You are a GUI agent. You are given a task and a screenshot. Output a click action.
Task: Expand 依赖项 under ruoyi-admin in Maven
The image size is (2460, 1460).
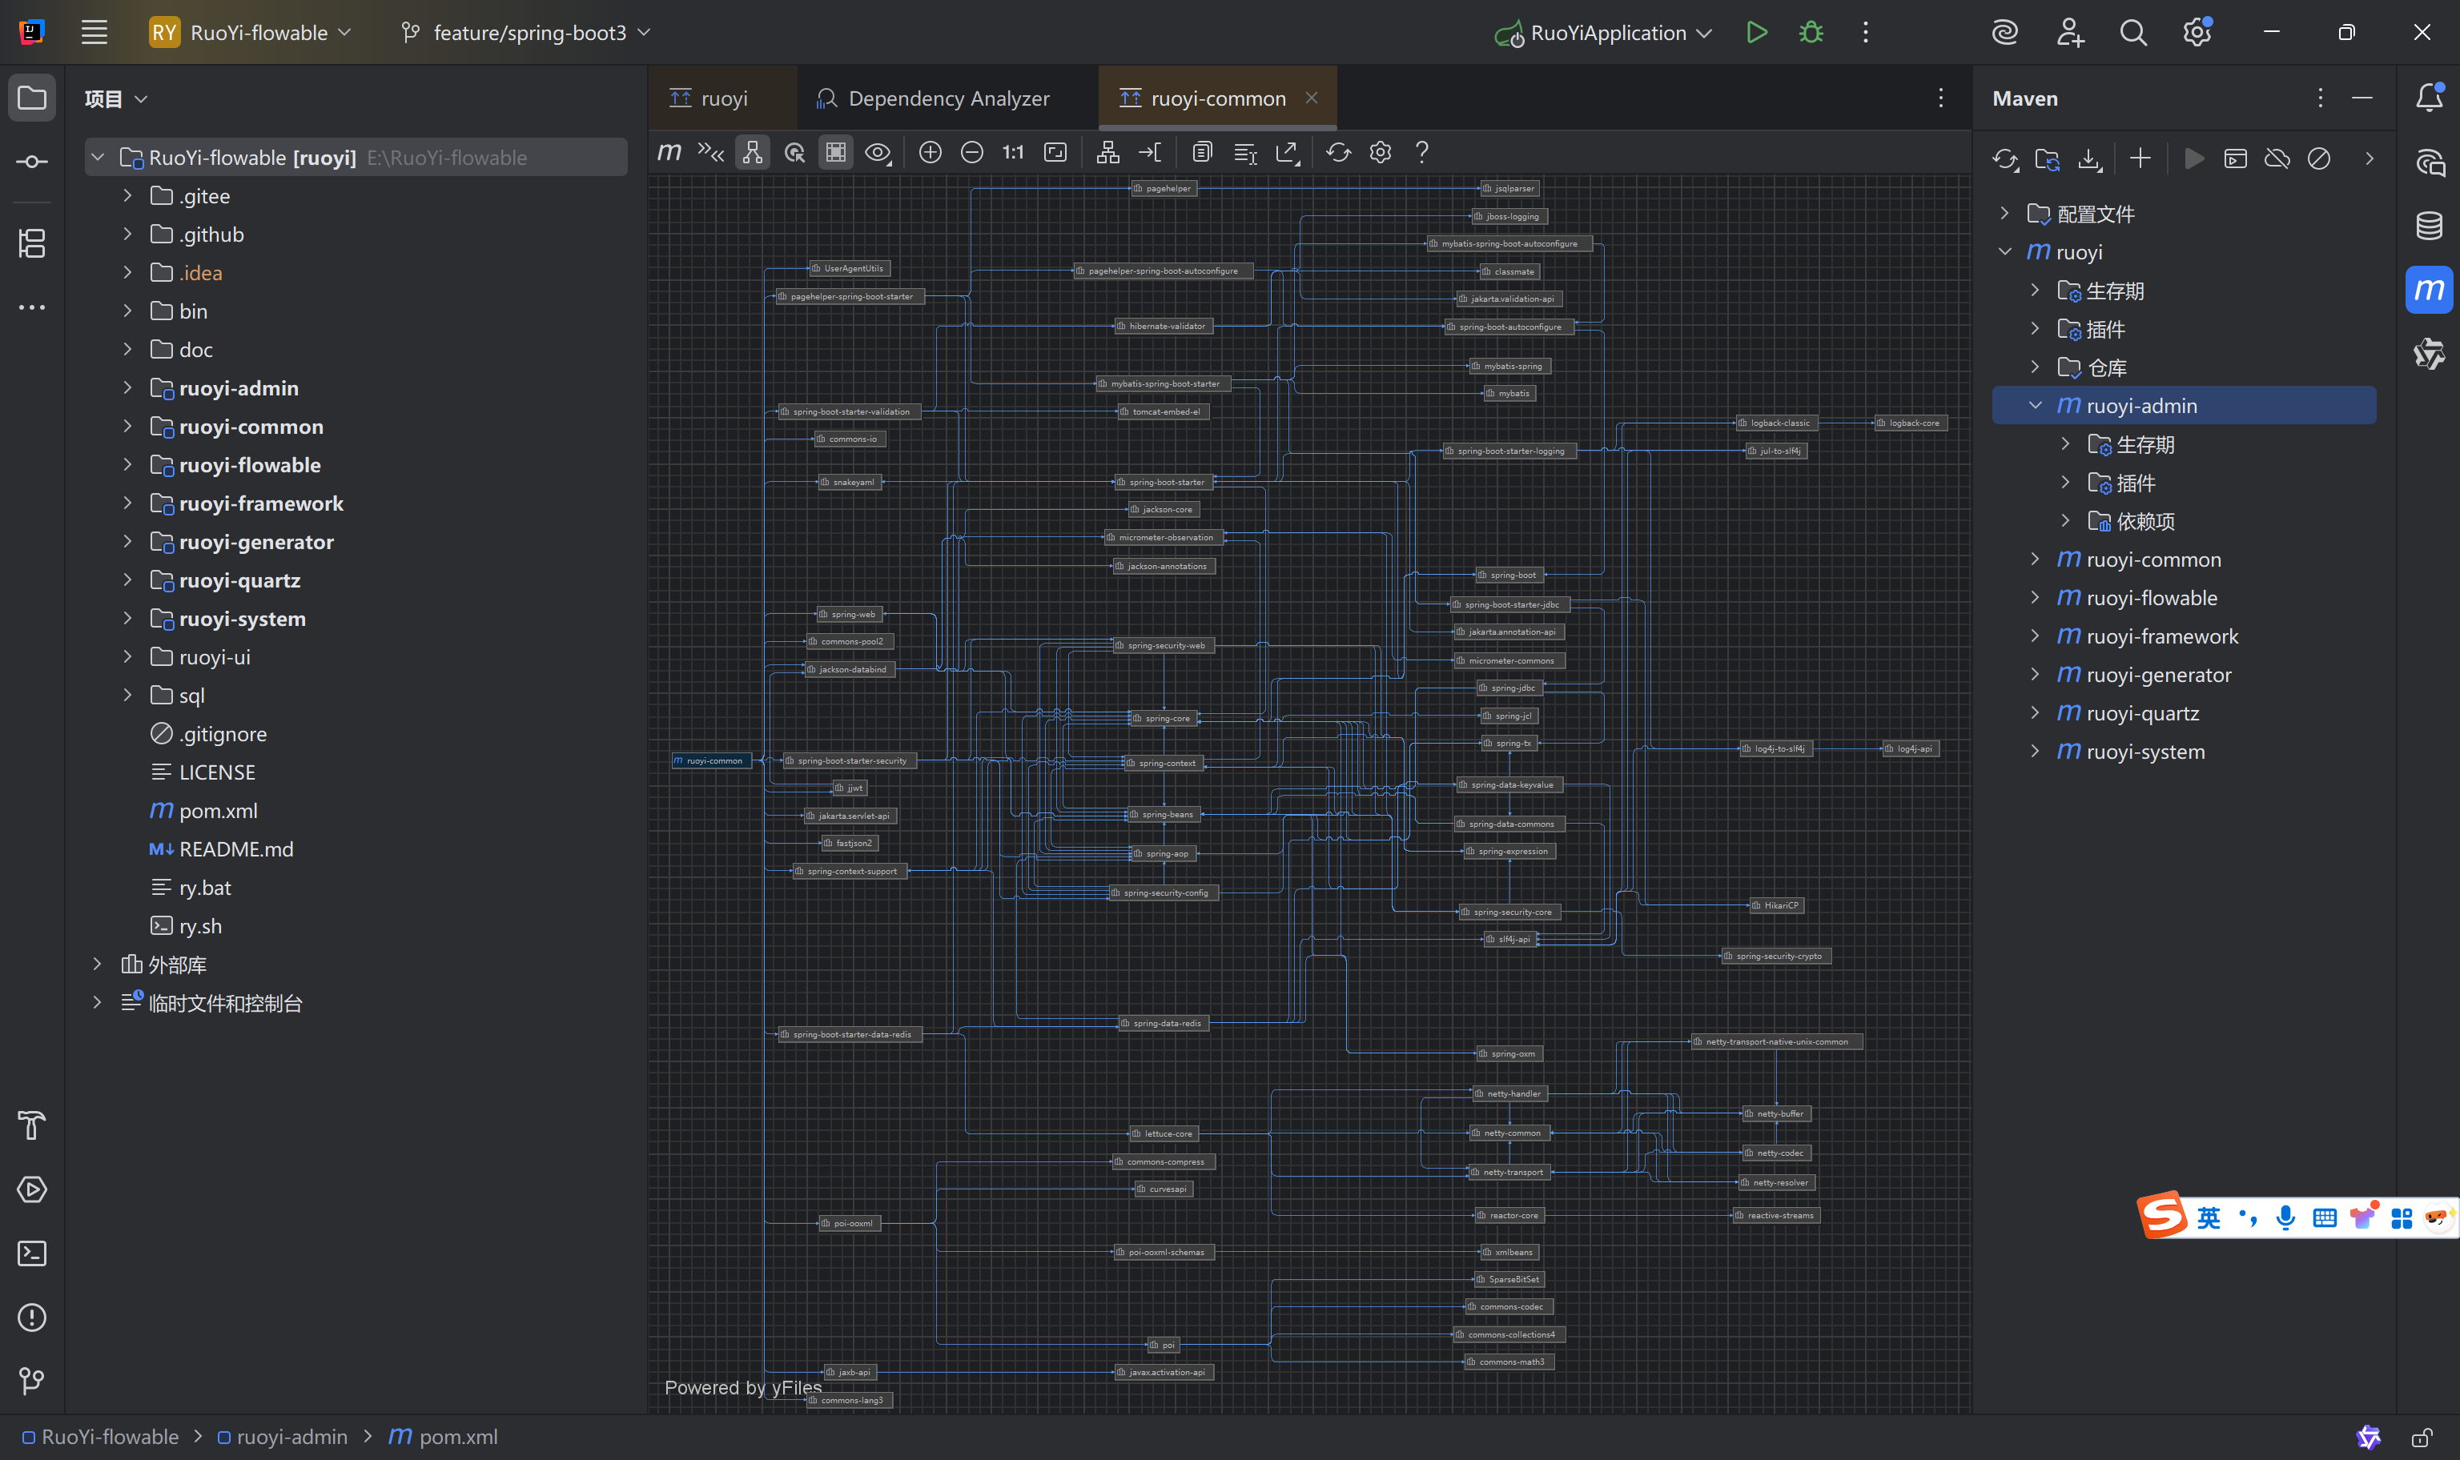(x=2065, y=520)
